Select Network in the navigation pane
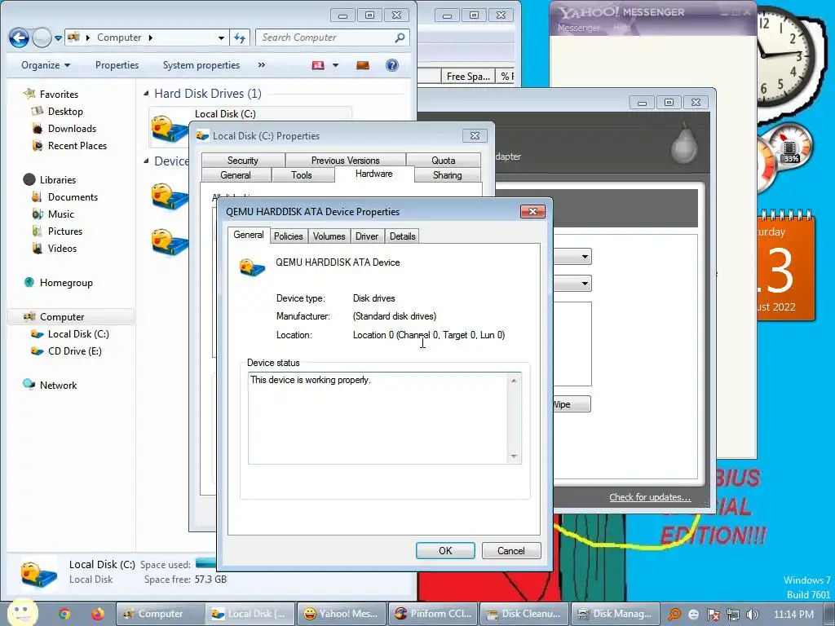The width and height of the screenshot is (835, 626). (58, 385)
